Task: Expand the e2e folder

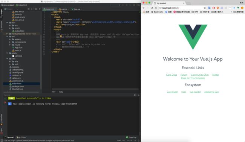Action: point(10,61)
